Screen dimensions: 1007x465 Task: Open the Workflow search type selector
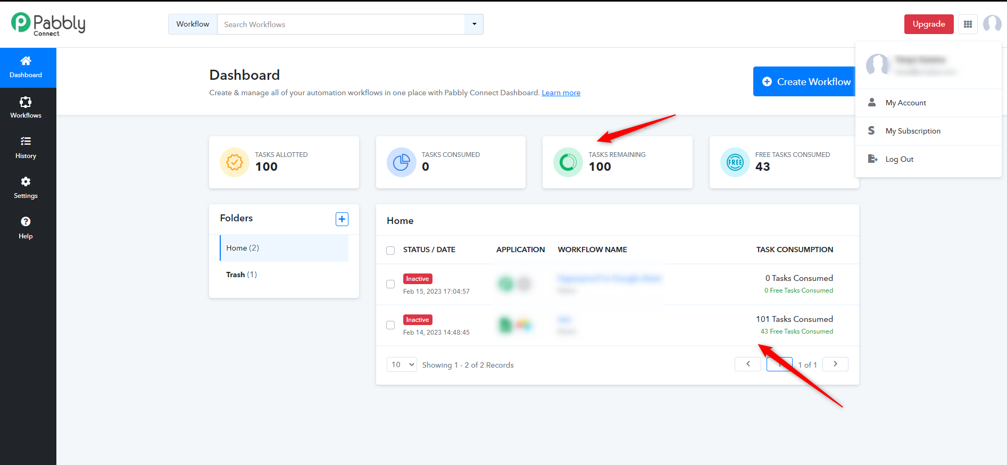[193, 24]
